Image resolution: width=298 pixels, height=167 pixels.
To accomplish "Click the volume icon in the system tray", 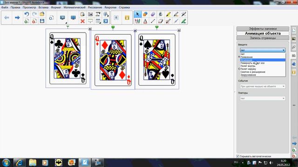I will 271,163.
